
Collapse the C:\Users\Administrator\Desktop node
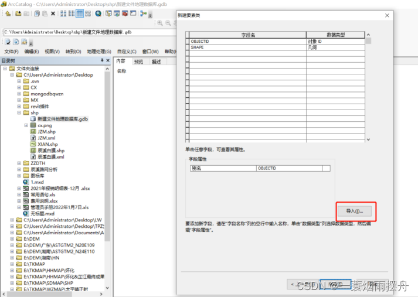tap(12, 75)
